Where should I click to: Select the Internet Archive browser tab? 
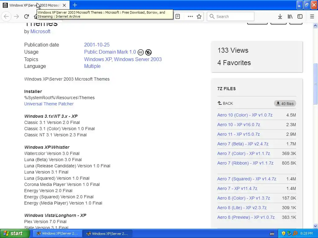pyautogui.click(x=35, y=5)
